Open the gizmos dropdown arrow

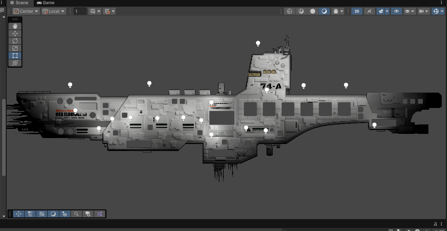click(x=442, y=11)
